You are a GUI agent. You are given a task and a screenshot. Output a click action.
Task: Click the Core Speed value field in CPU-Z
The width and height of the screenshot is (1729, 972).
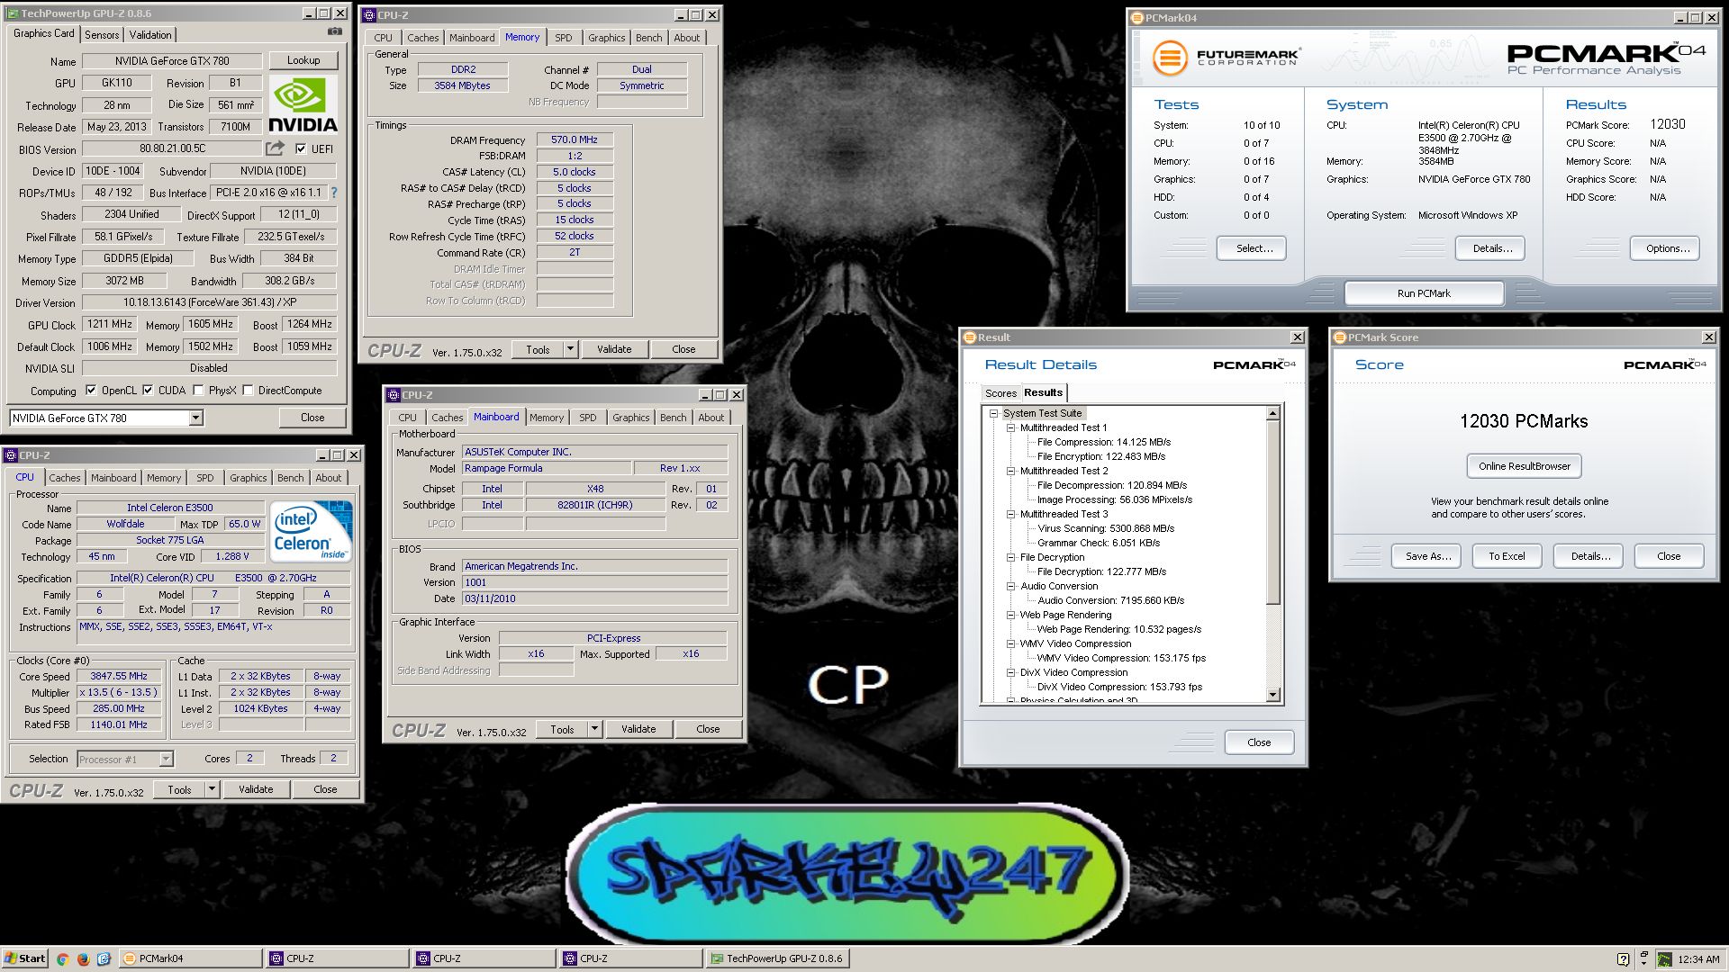119,676
